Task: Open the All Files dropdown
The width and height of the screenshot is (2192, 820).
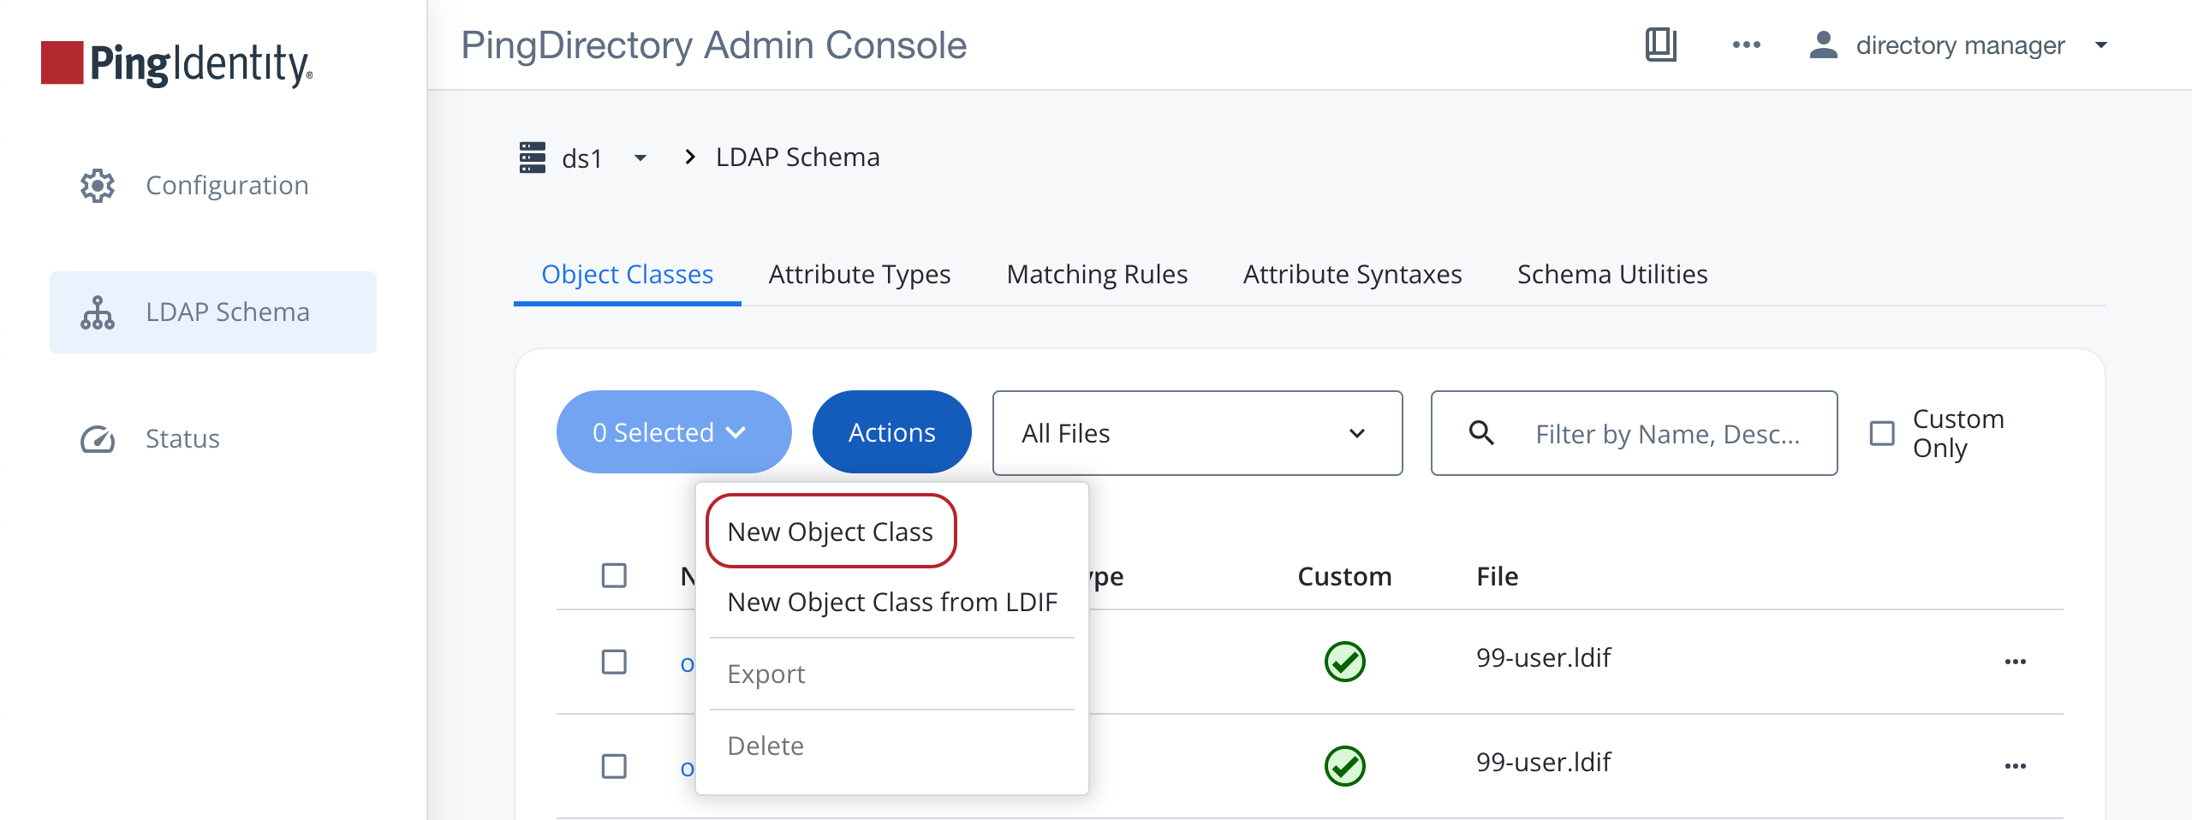Action: (x=1196, y=433)
